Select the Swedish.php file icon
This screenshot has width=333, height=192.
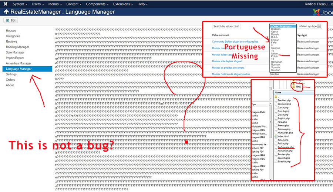pyautogui.click(x=276, y=162)
